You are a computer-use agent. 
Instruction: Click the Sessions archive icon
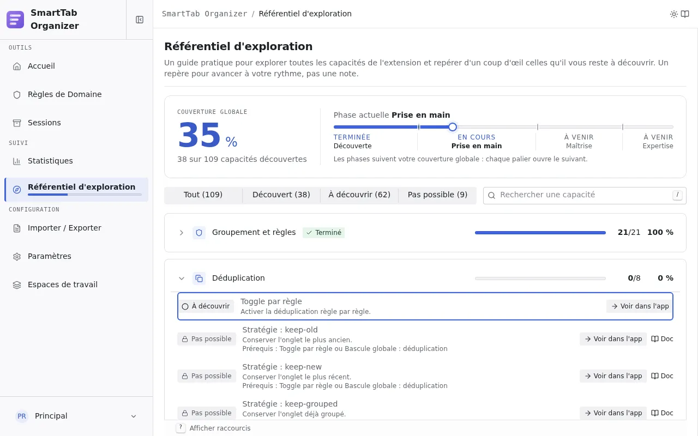17,123
